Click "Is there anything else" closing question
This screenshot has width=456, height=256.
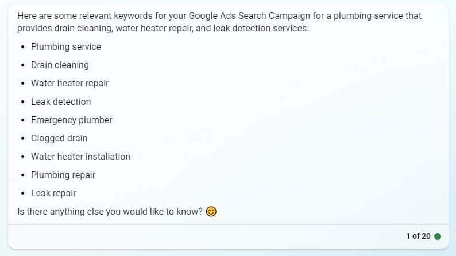pyautogui.click(x=110, y=212)
